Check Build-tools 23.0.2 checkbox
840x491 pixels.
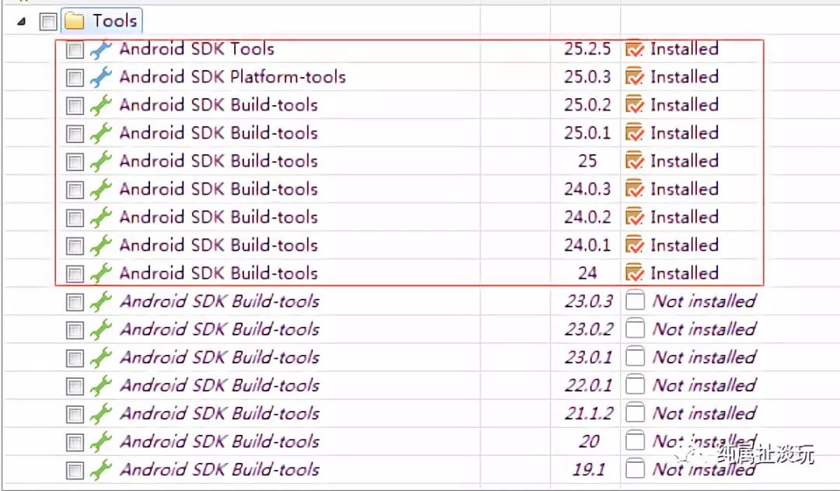(75, 330)
